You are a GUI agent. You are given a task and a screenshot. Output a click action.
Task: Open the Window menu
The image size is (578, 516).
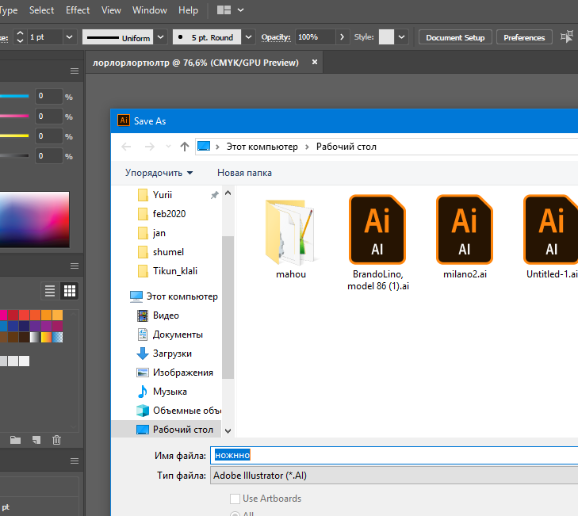(150, 10)
